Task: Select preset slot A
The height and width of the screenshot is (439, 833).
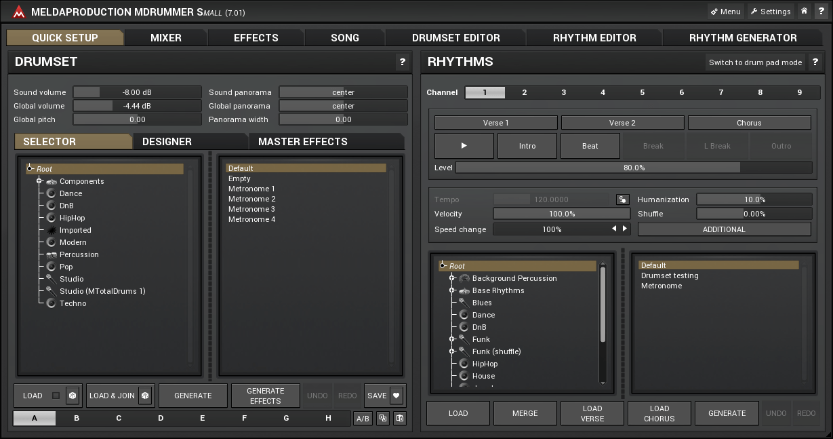Action: 35,418
